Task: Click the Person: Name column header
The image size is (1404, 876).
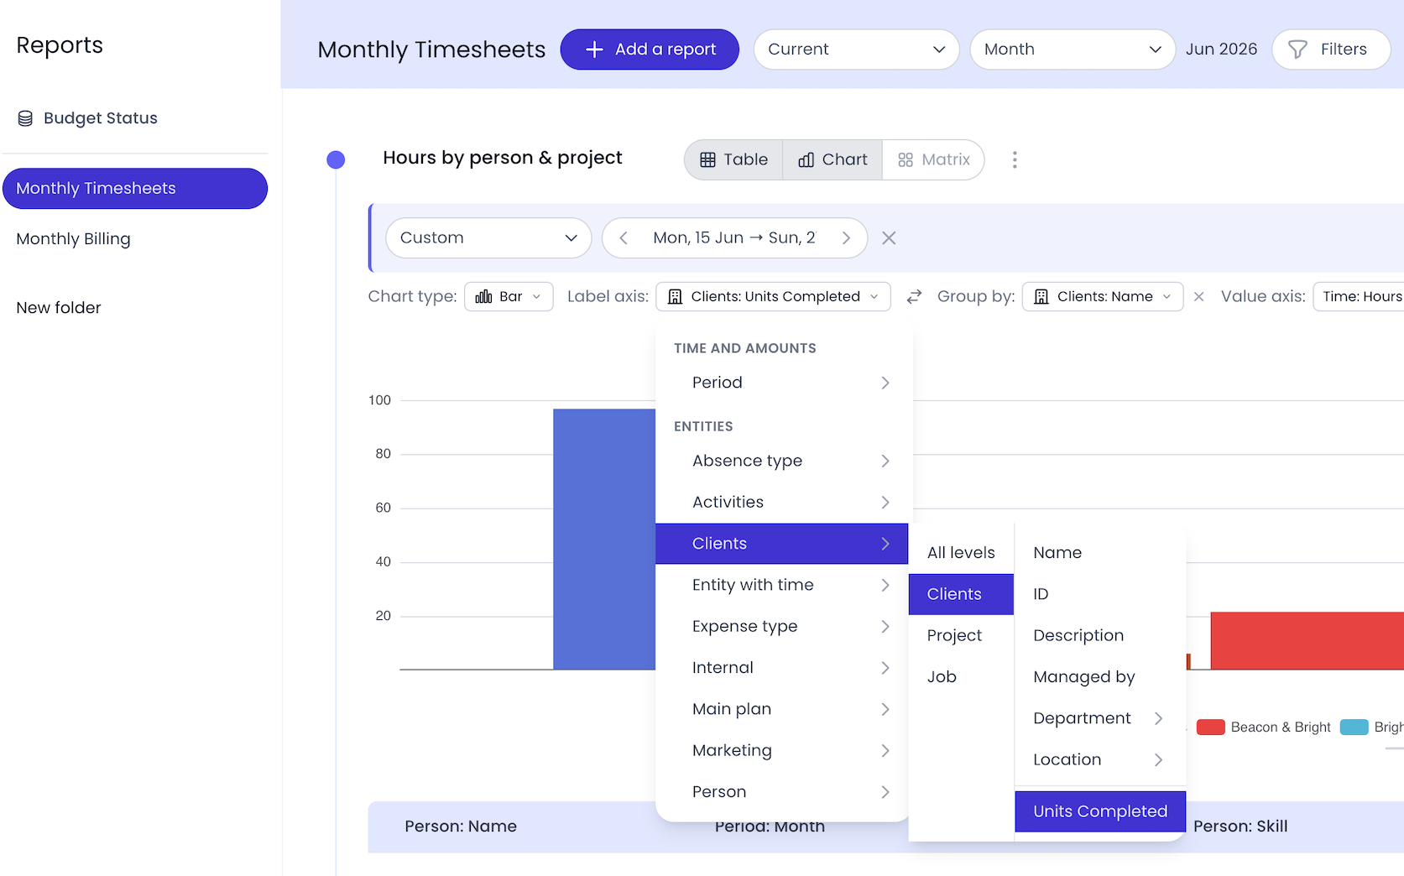Action: tap(461, 826)
